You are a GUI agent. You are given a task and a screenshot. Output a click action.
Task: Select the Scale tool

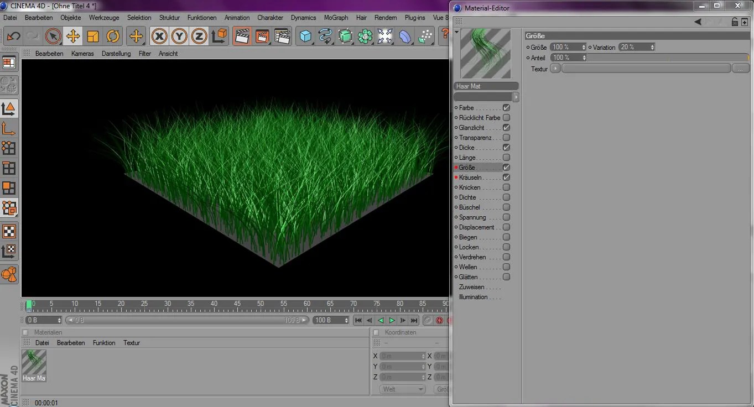[x=92, y=36]
